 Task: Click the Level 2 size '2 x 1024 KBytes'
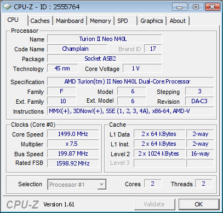(159, 153)
